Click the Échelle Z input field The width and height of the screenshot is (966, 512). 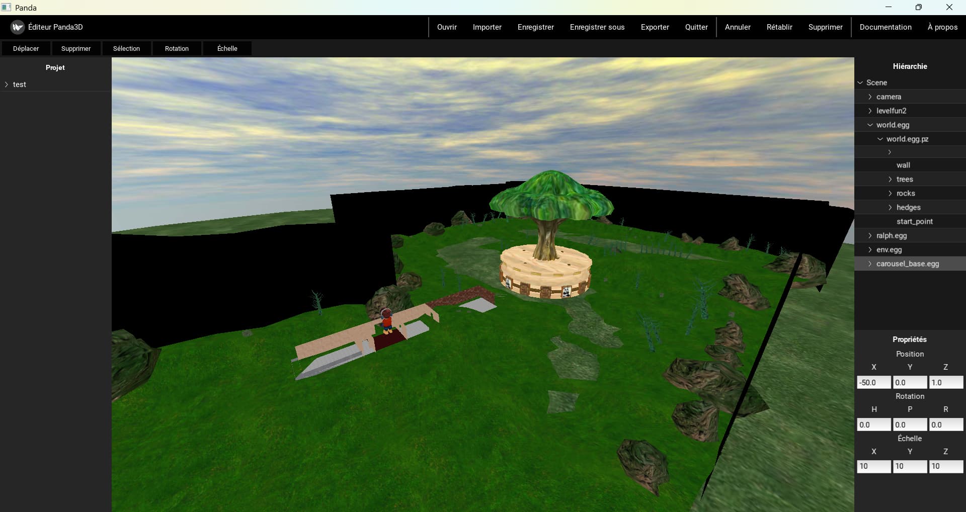coord(945,466)
